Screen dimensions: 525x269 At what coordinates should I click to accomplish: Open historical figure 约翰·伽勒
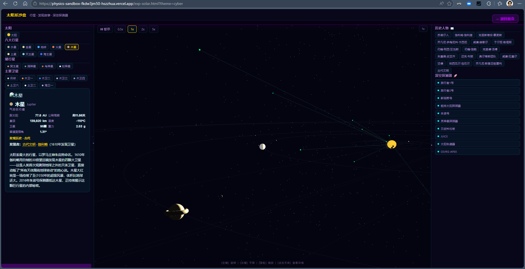tap(471, 49)
